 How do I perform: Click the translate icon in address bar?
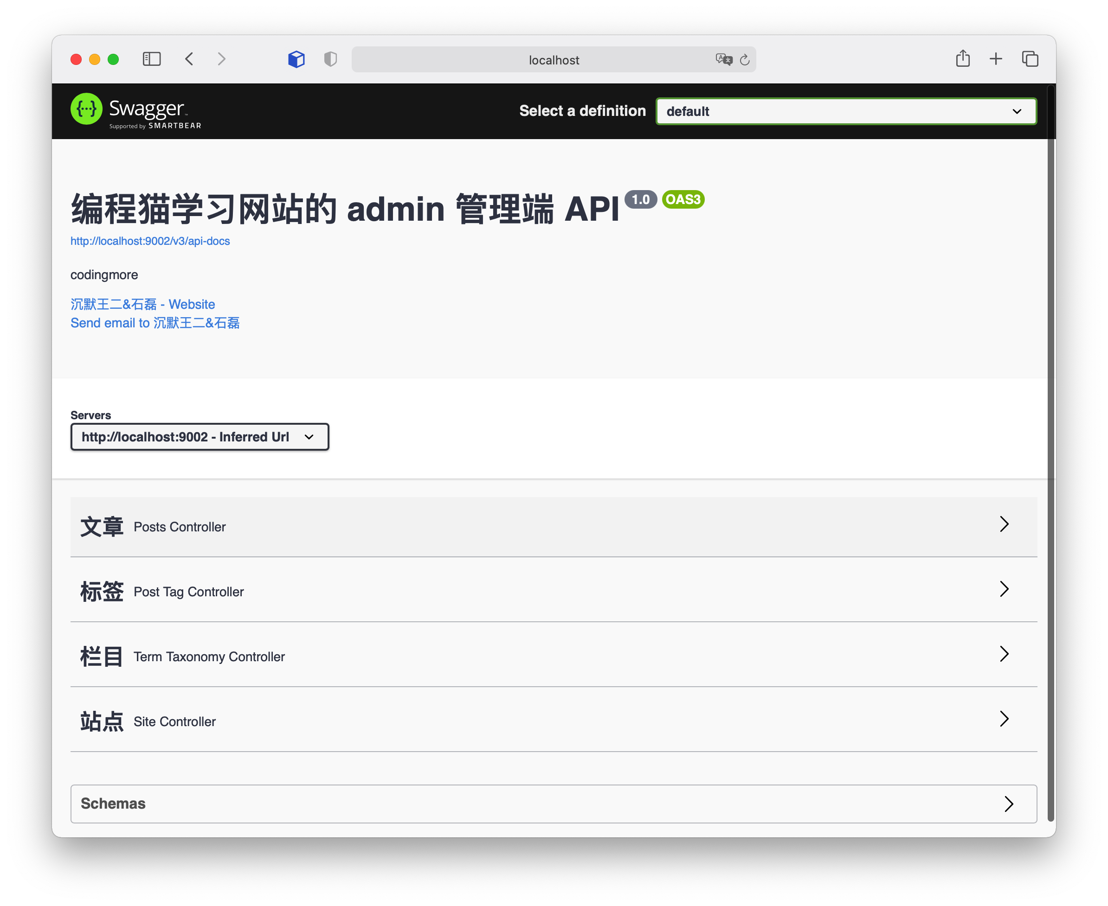724,59
